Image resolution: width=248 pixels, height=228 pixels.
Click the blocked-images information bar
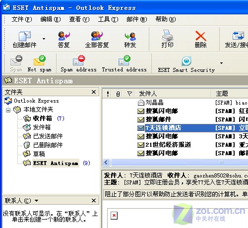[176, 194]
